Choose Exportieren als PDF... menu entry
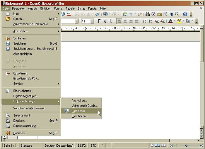 [x=26, y=78]
